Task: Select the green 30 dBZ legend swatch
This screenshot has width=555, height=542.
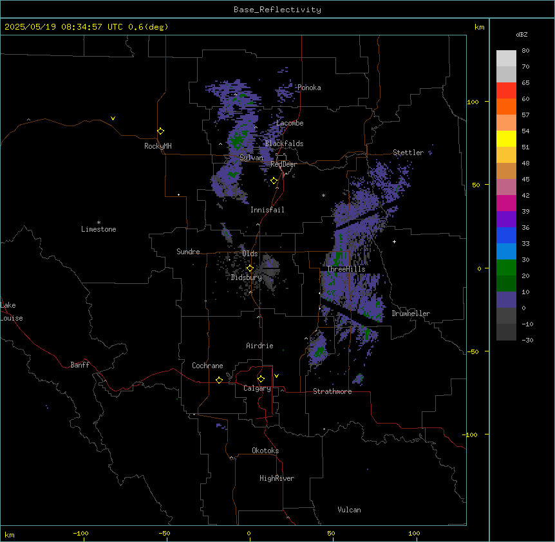Action: (x=506, y=268)
